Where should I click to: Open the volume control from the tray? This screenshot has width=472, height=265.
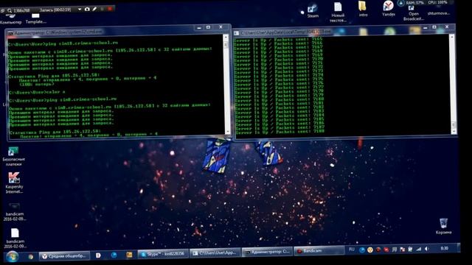[x=427, y=249]
